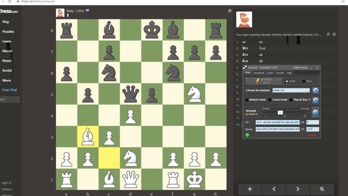Open mode settings gear beside Play by Key

click(315, 100)
